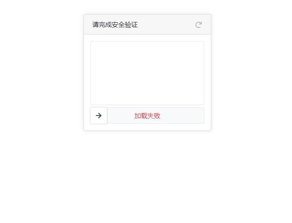Image resolution: width=292 pixels, height=223 pixels.
Task: Reload the captcha using the circular arrow
Action: 199,25
